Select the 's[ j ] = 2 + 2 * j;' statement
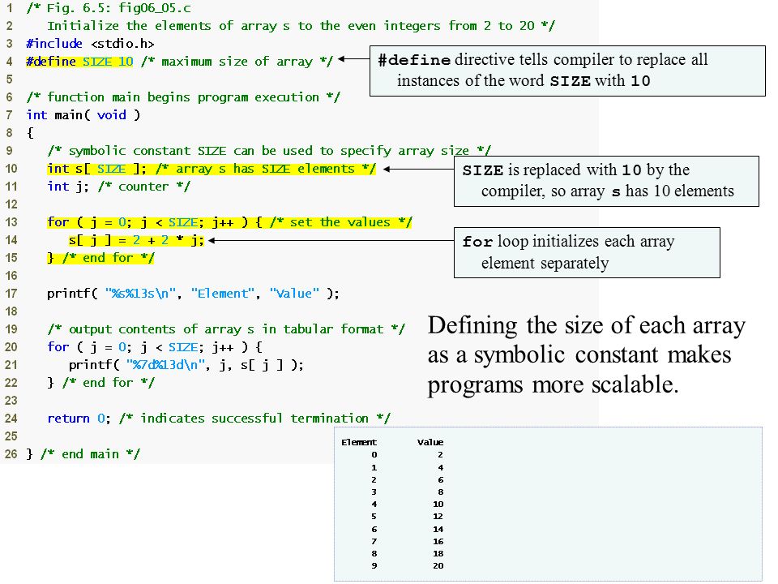 (x=136, y=240)
